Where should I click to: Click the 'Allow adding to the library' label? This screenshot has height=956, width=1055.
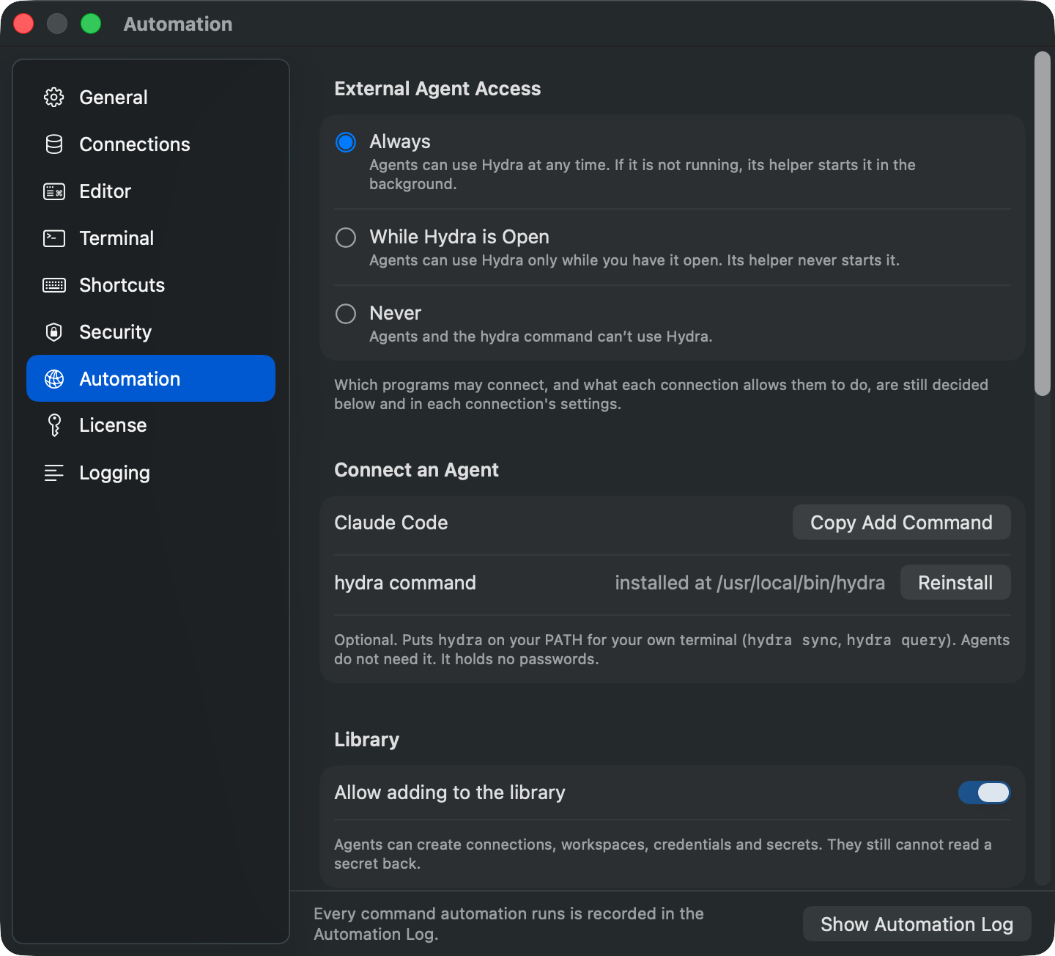450,793
